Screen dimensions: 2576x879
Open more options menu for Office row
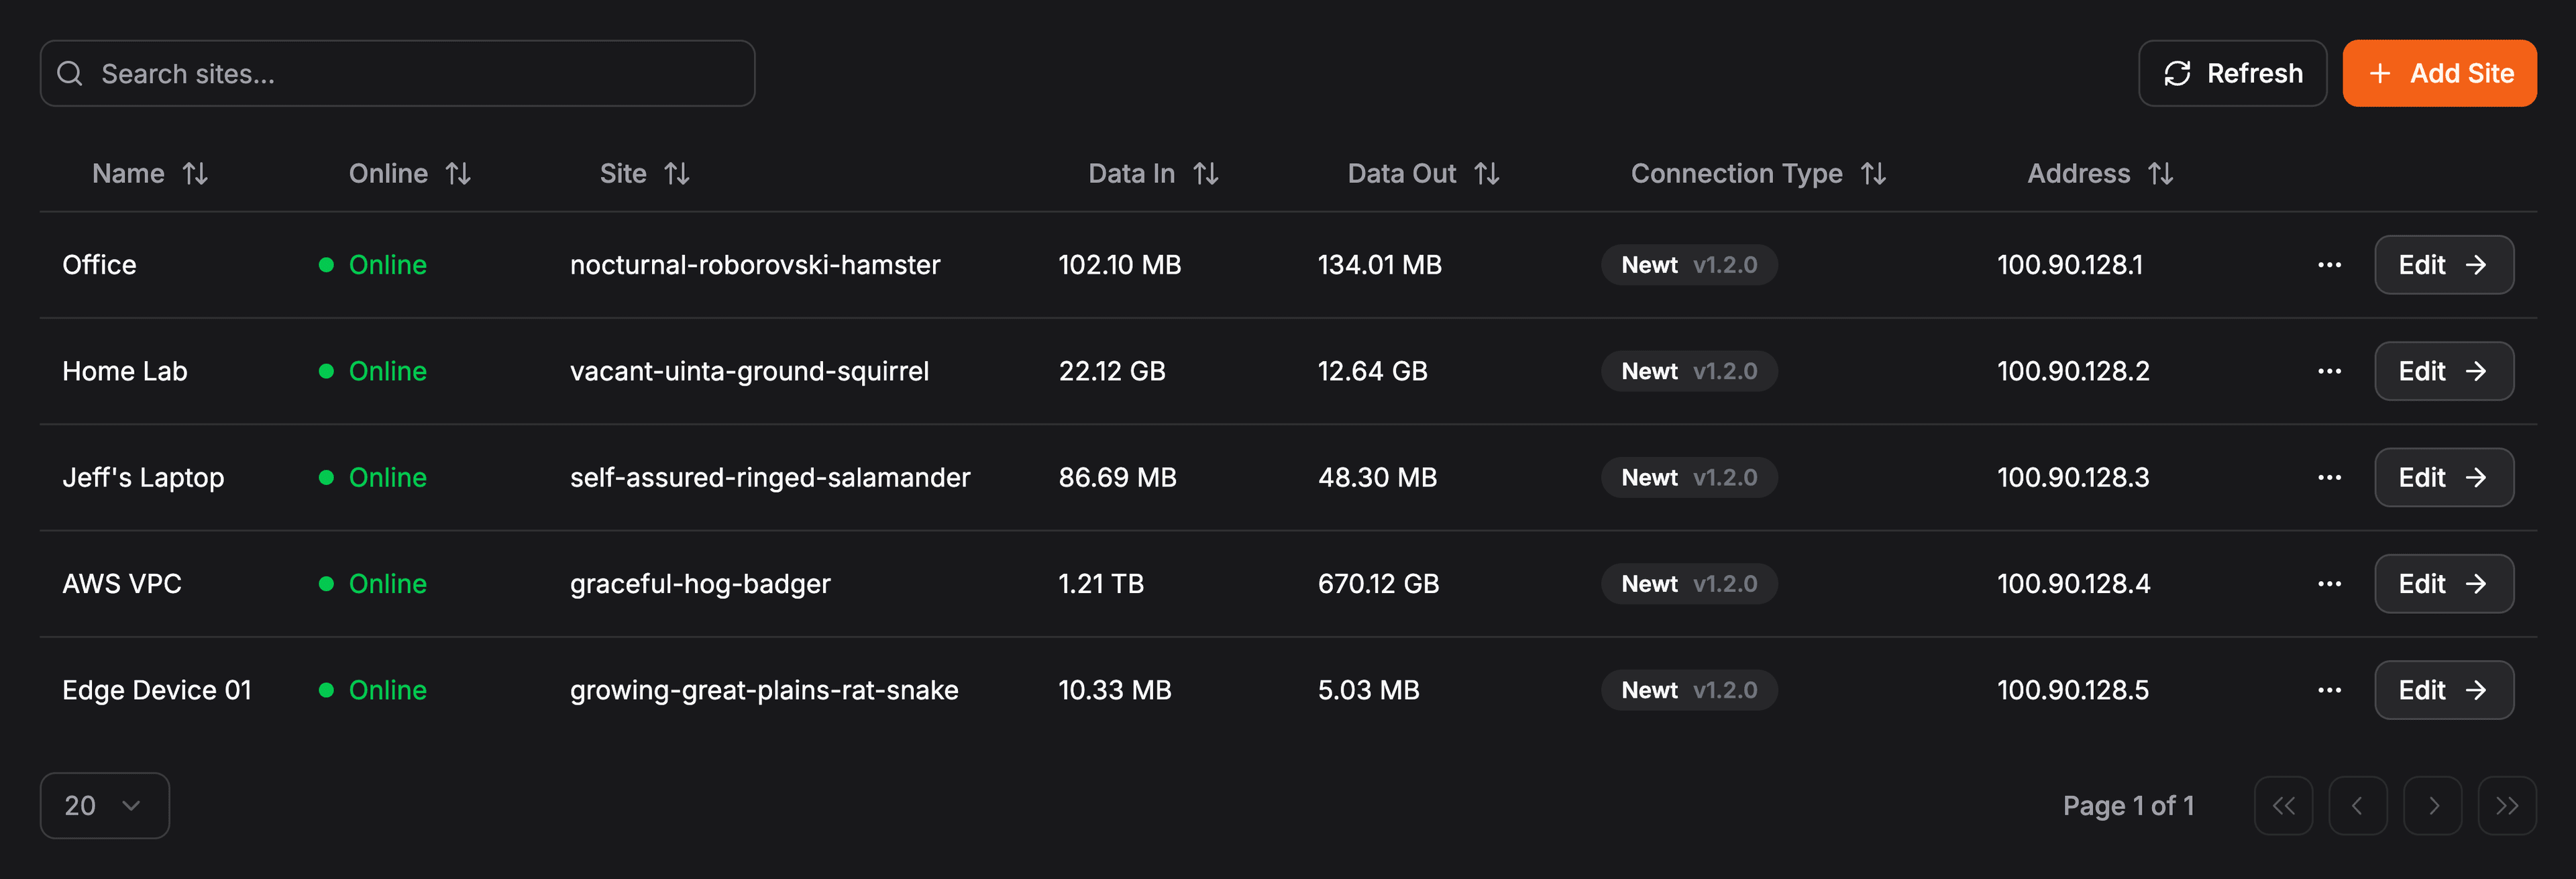pos(2329,265)
